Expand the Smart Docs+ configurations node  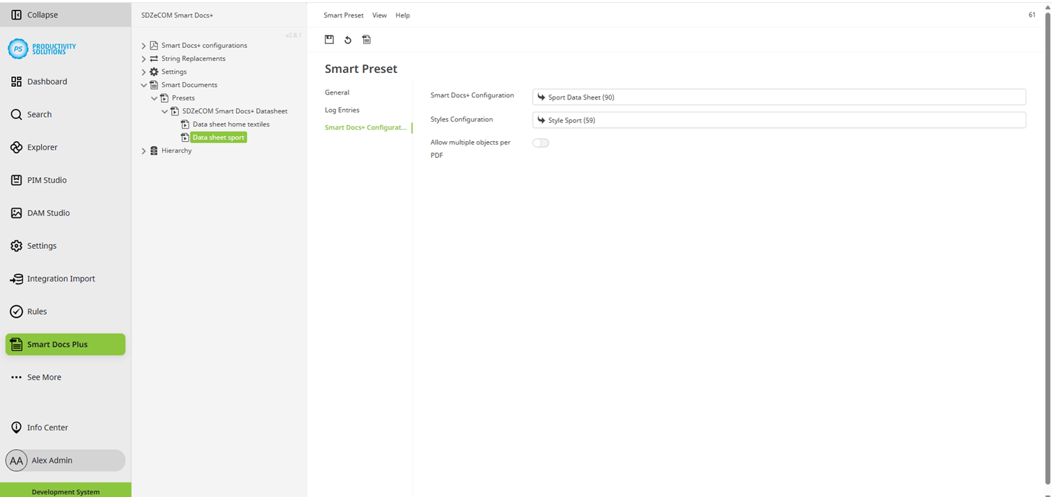[x=143, y=44]
